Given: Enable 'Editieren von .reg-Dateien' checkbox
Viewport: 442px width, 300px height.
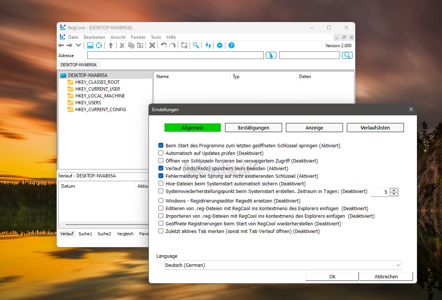Looking at the screenshot, I should [161, 208].
